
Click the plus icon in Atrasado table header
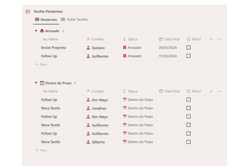(211, 39)
